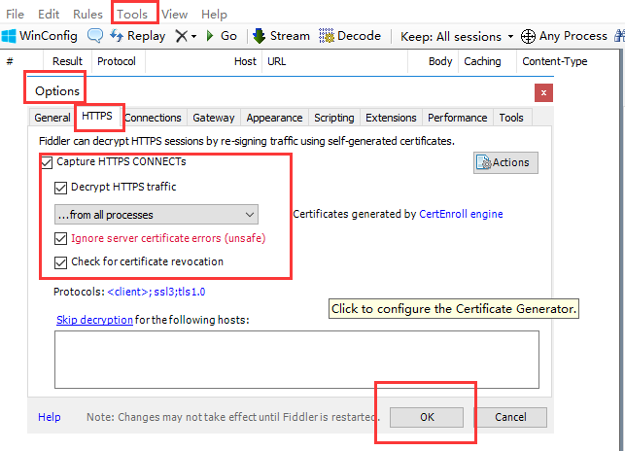Click the WinConfig Windows logo icon
This screenshot has width=625, height=451.
(x=9, y=36)
